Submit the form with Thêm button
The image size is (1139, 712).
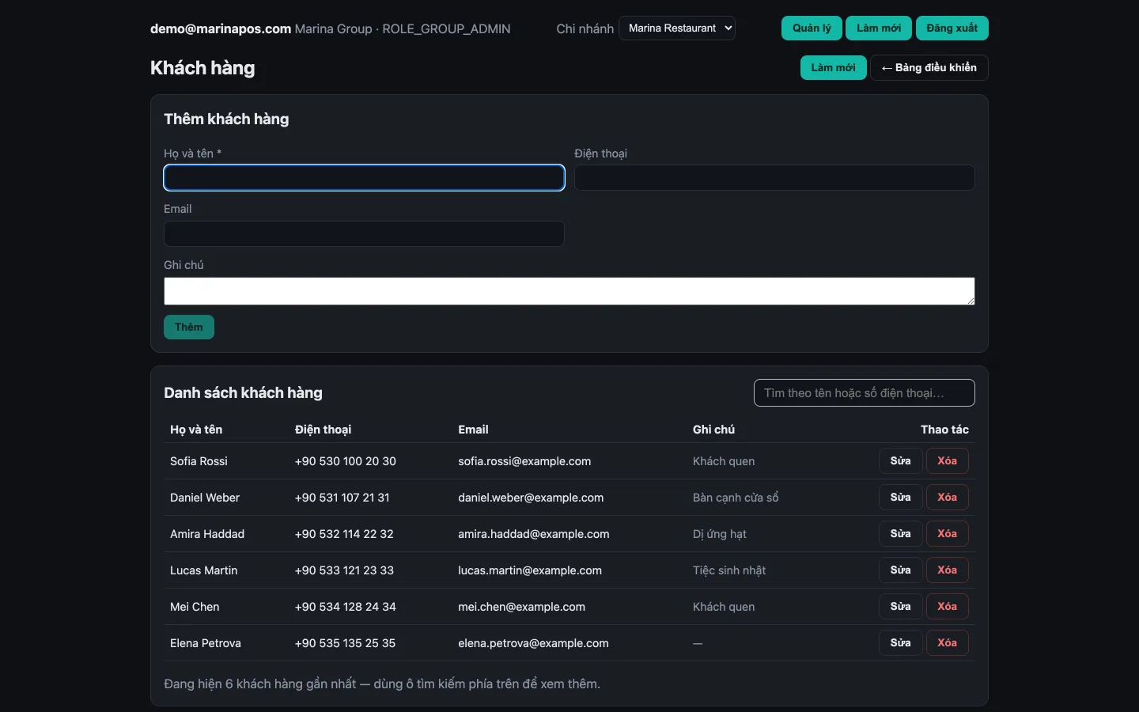(x=189, y=328)
